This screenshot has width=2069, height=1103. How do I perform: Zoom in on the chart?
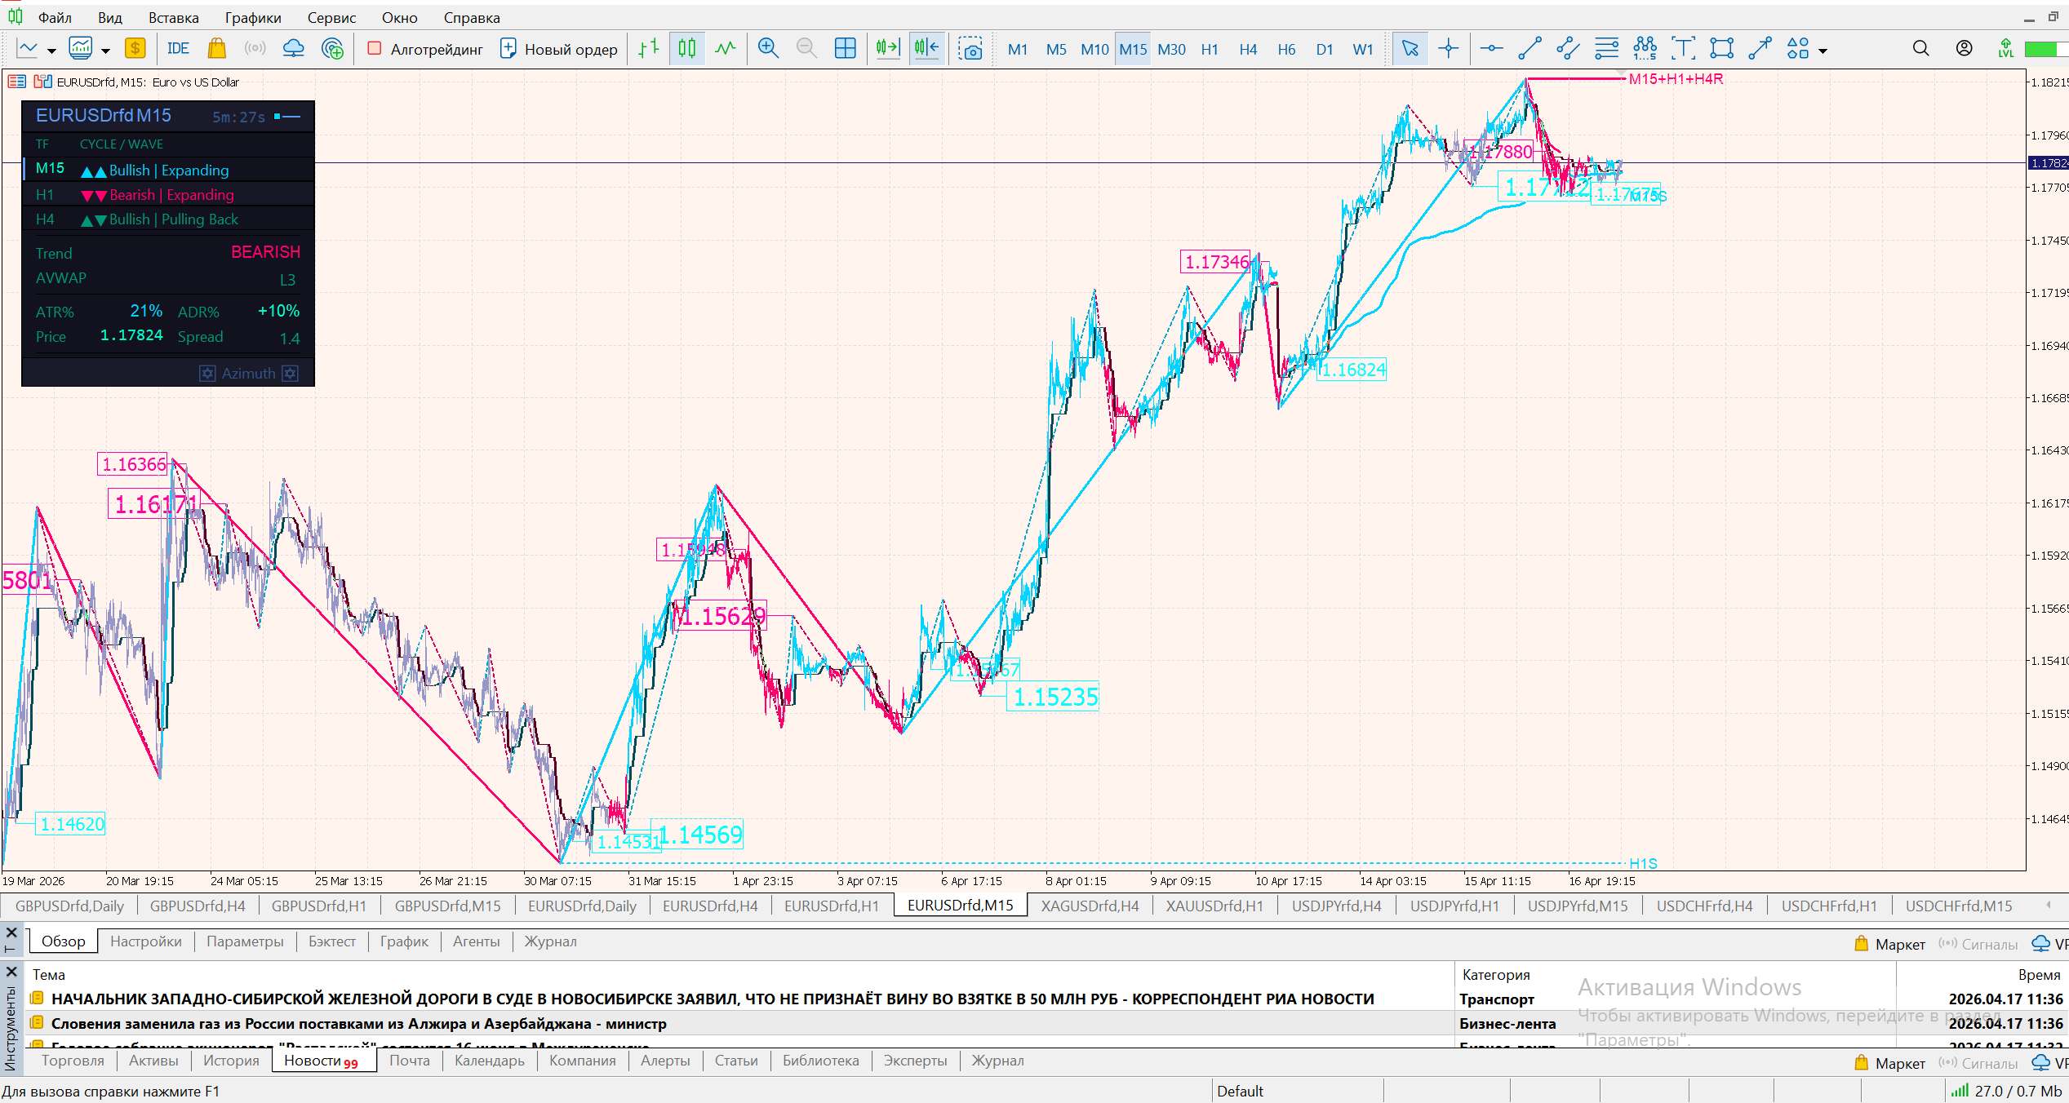[x=767, y=49]
